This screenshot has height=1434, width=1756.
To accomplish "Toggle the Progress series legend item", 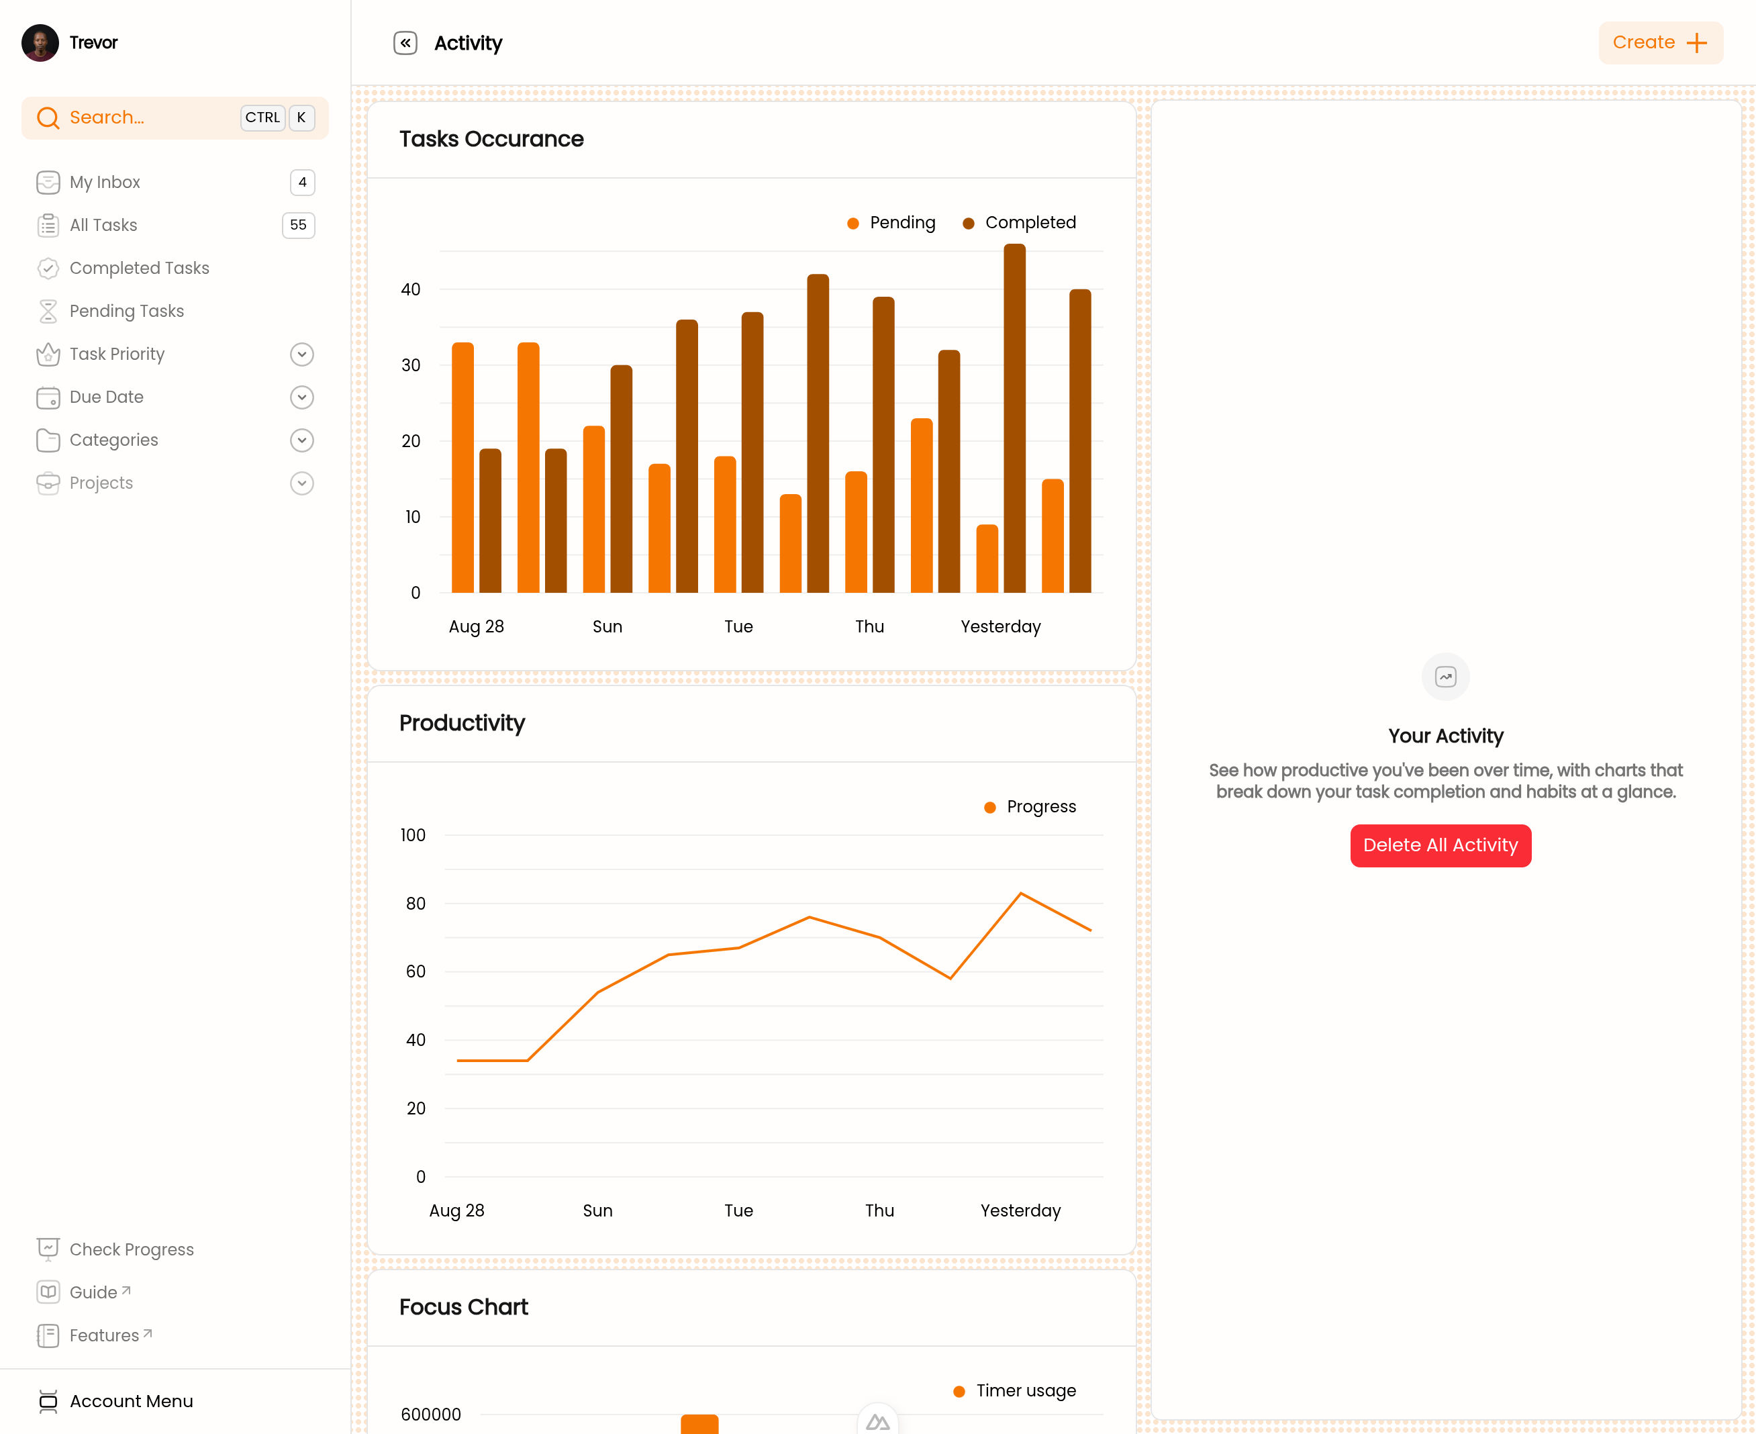I will (1030, 807).
